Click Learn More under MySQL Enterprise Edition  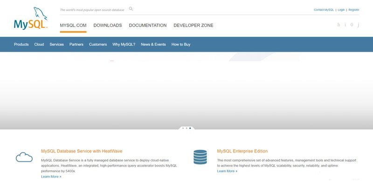click(x=227, y=171)
